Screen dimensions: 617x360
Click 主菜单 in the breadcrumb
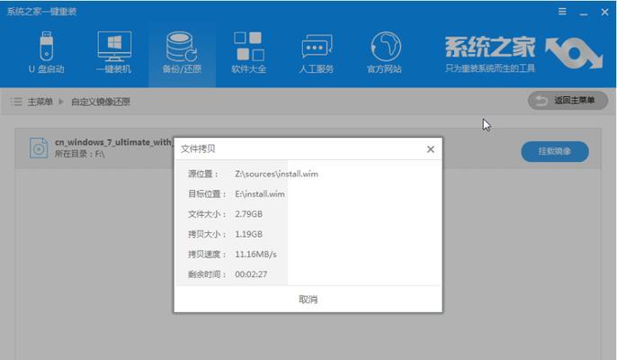[40, 102]
